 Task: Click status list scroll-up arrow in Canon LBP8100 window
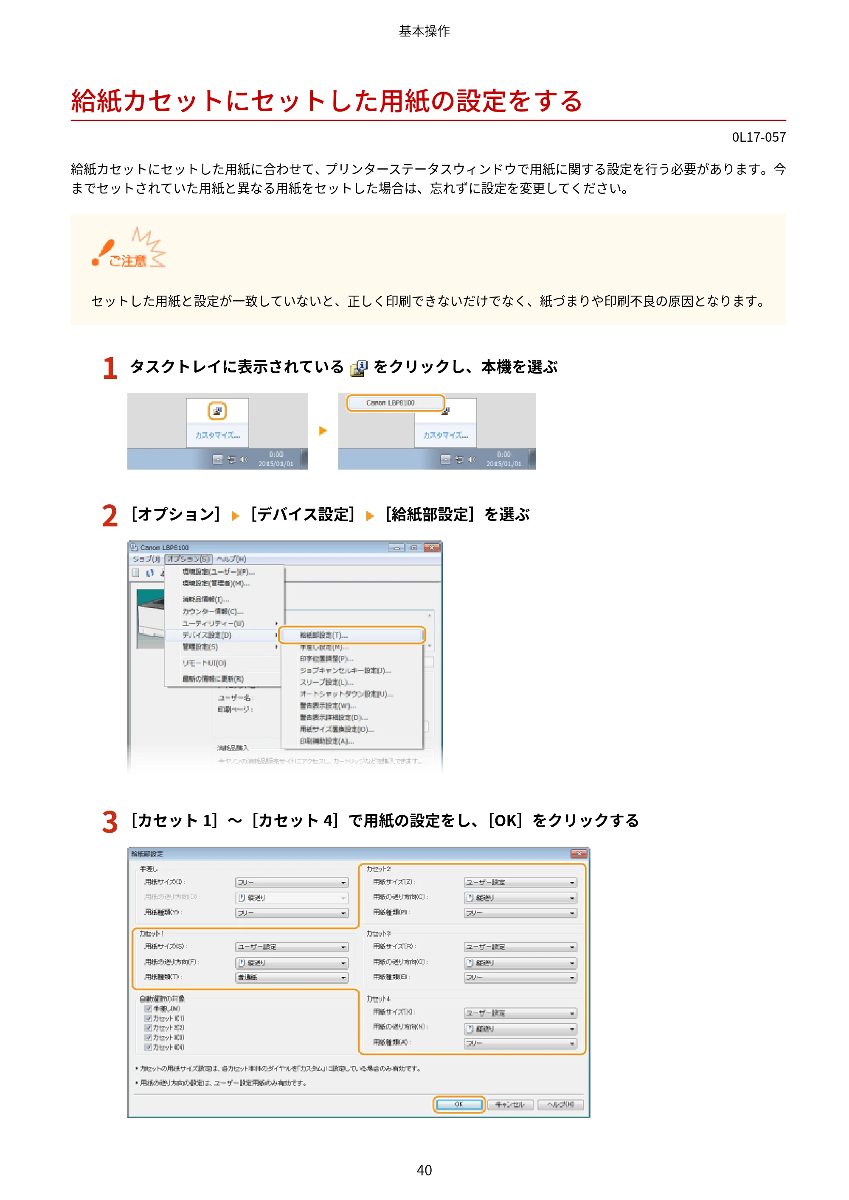click(430, 615)
